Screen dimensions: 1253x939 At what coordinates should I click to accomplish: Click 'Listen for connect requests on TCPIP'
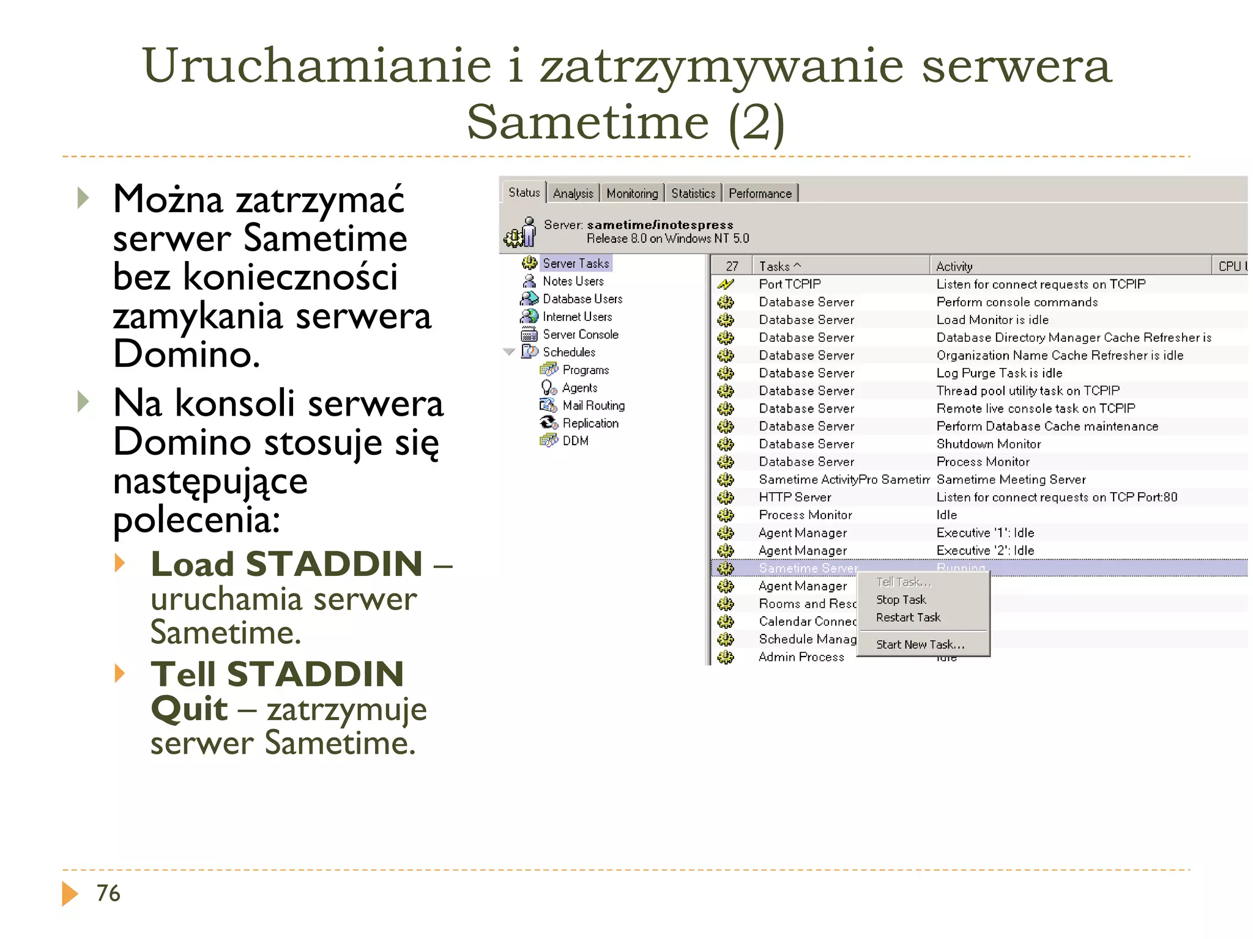(x=1041, y=284)
